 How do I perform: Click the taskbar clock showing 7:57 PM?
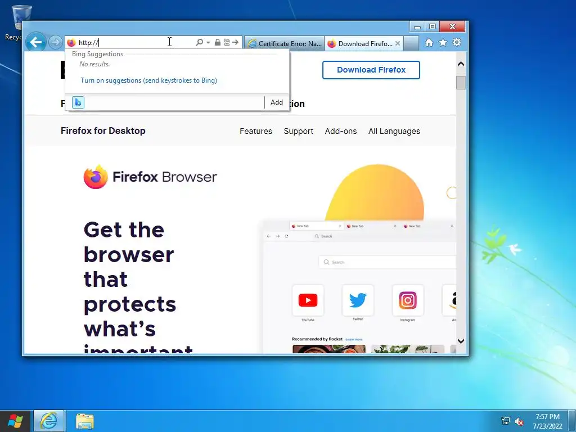click(547, 421)
